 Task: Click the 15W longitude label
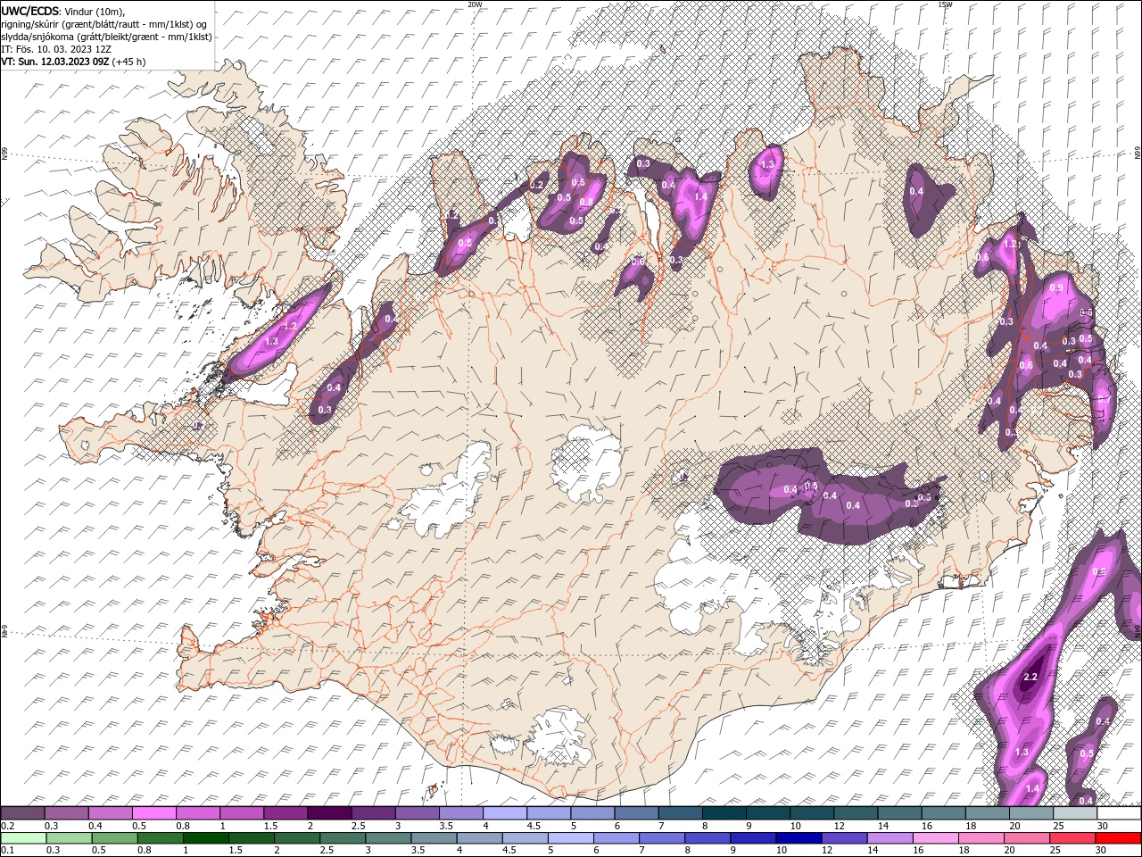(946, 4)
